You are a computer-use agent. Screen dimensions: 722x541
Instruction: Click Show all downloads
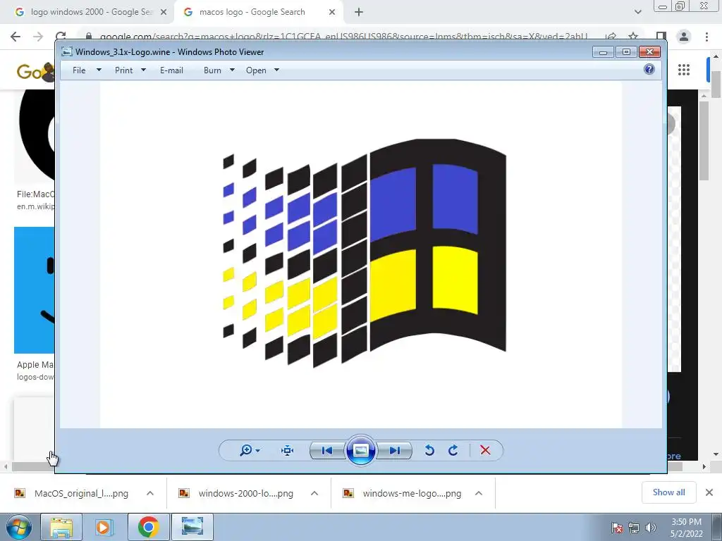pos(668,492)
